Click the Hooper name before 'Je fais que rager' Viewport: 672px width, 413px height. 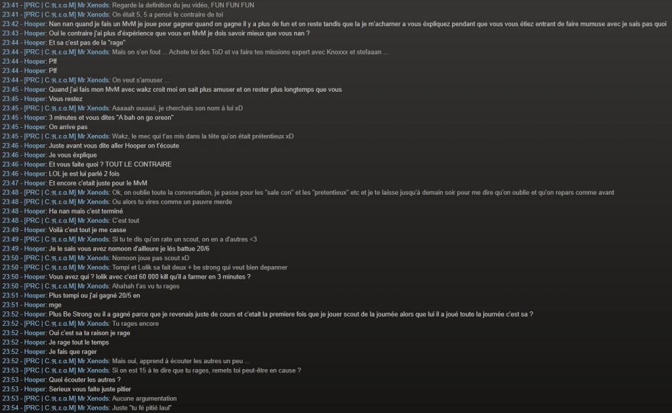(x=35, y=352)
